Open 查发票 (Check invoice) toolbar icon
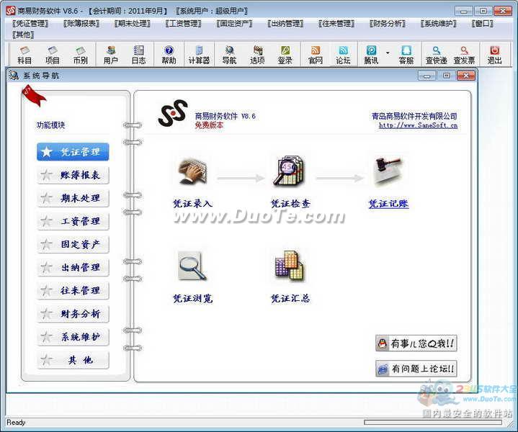 coord(464,55)
